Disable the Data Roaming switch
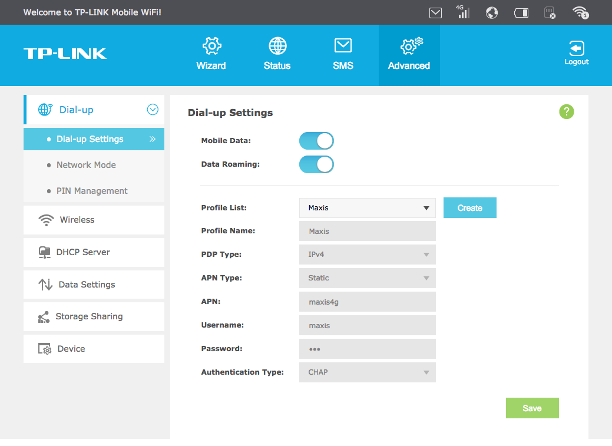 (316, 164)
